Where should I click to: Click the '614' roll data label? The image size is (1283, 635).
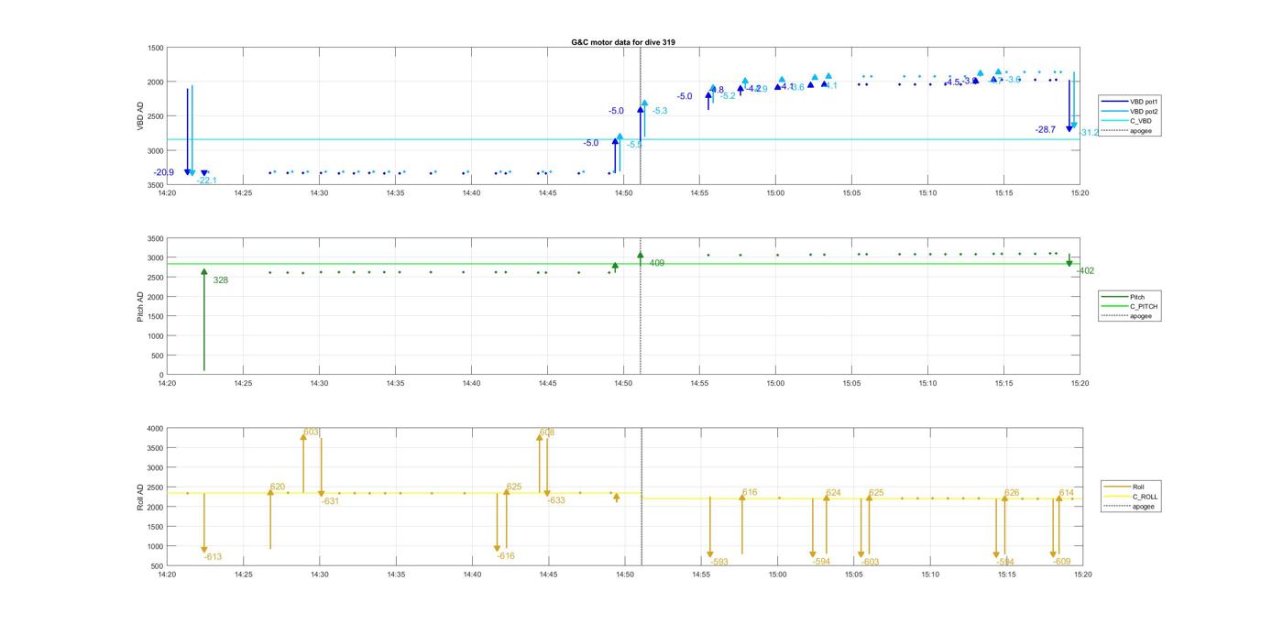pos(1067,493)
